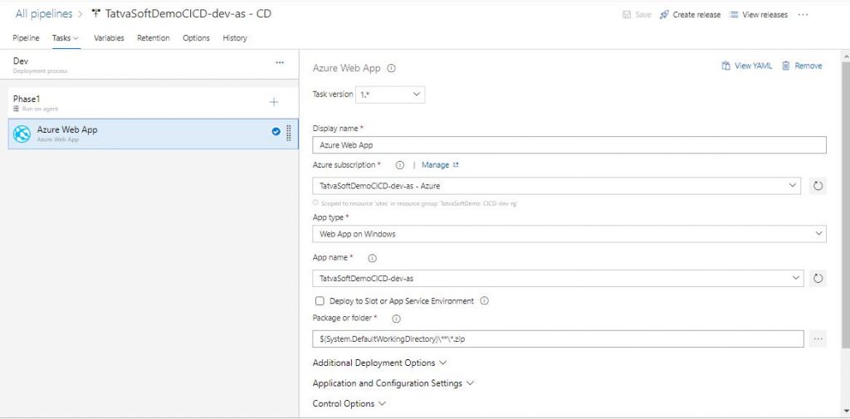This screenshot has width=850, height=419.
Task: Click the Package or folder input field
Action: pyautogui.click(x=559, y=339)
